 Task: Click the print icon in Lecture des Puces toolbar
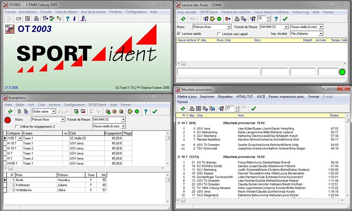(x=237, y=19)
